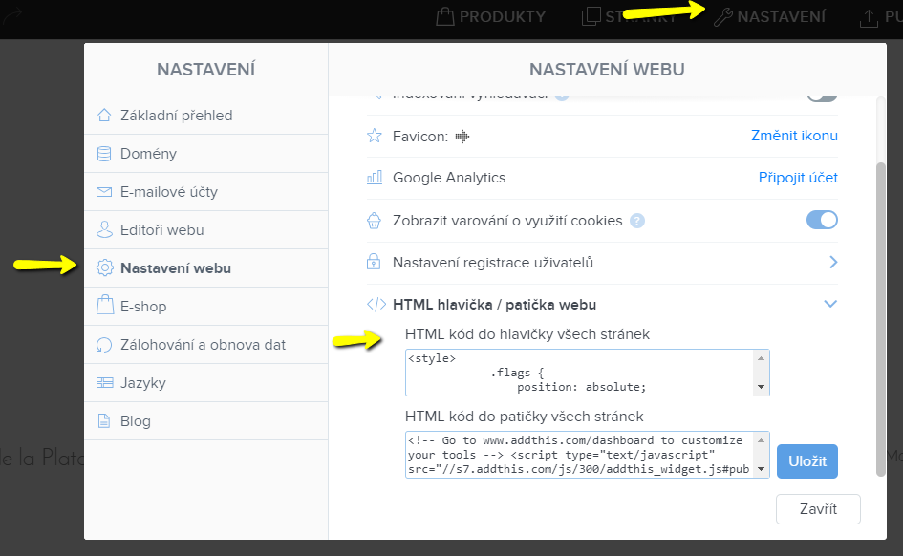903x556 pixels.
Task: Click the document icon beside Blog
Action: tap(104, 421)
